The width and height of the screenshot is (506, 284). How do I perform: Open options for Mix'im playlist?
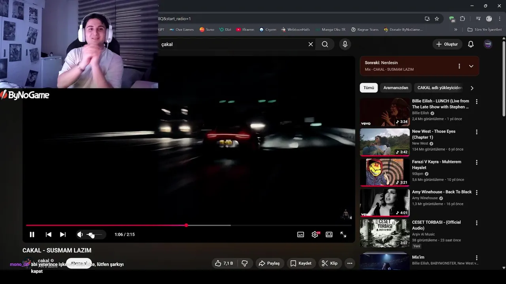(x=476, y=258)
